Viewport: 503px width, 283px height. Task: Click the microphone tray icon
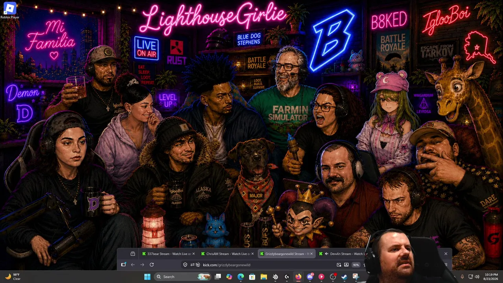[x=462, y=277]
